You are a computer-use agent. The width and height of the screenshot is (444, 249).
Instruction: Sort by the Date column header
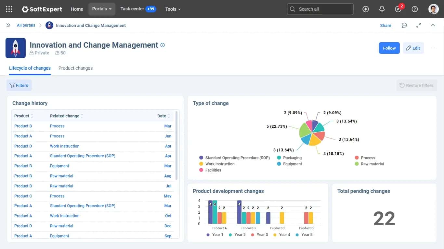164,116
